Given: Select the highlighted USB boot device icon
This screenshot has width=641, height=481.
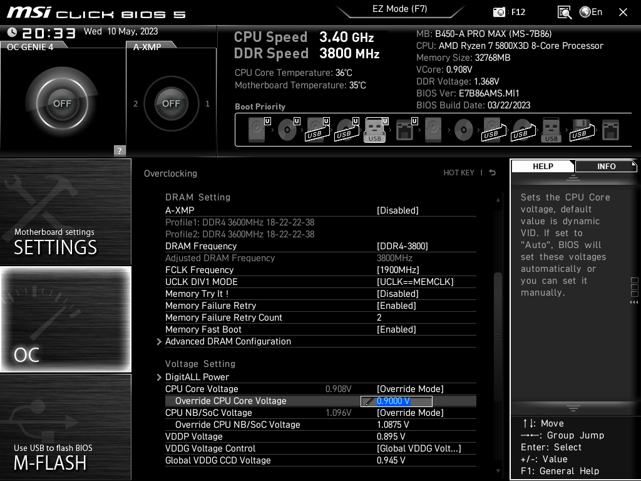Looking at the screenshot, I should pyautogui.click(x=374, y=130).
